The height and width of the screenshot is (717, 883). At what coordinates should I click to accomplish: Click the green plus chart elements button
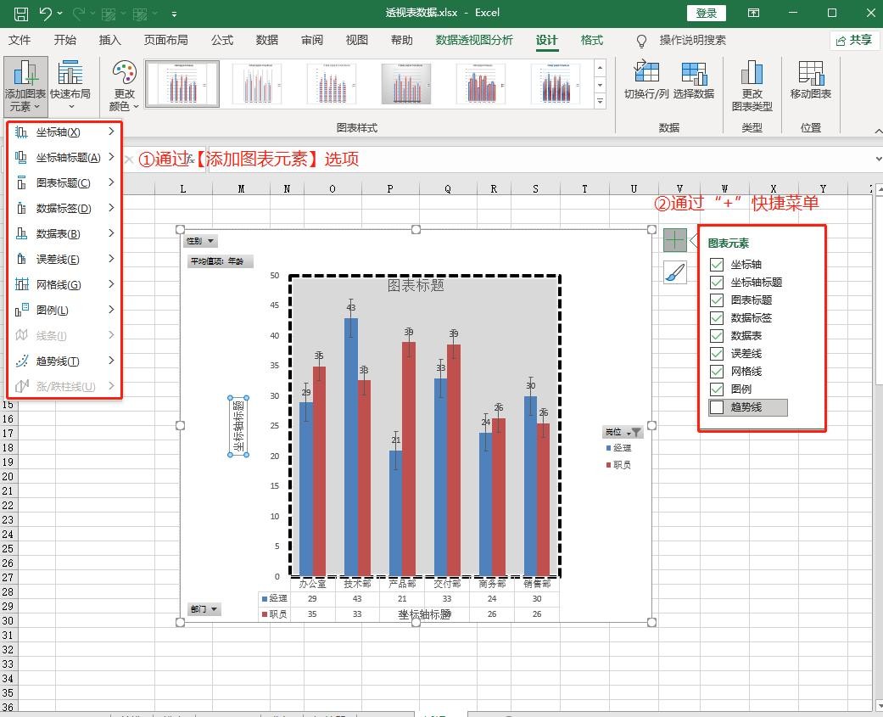[x=674, y=240]
